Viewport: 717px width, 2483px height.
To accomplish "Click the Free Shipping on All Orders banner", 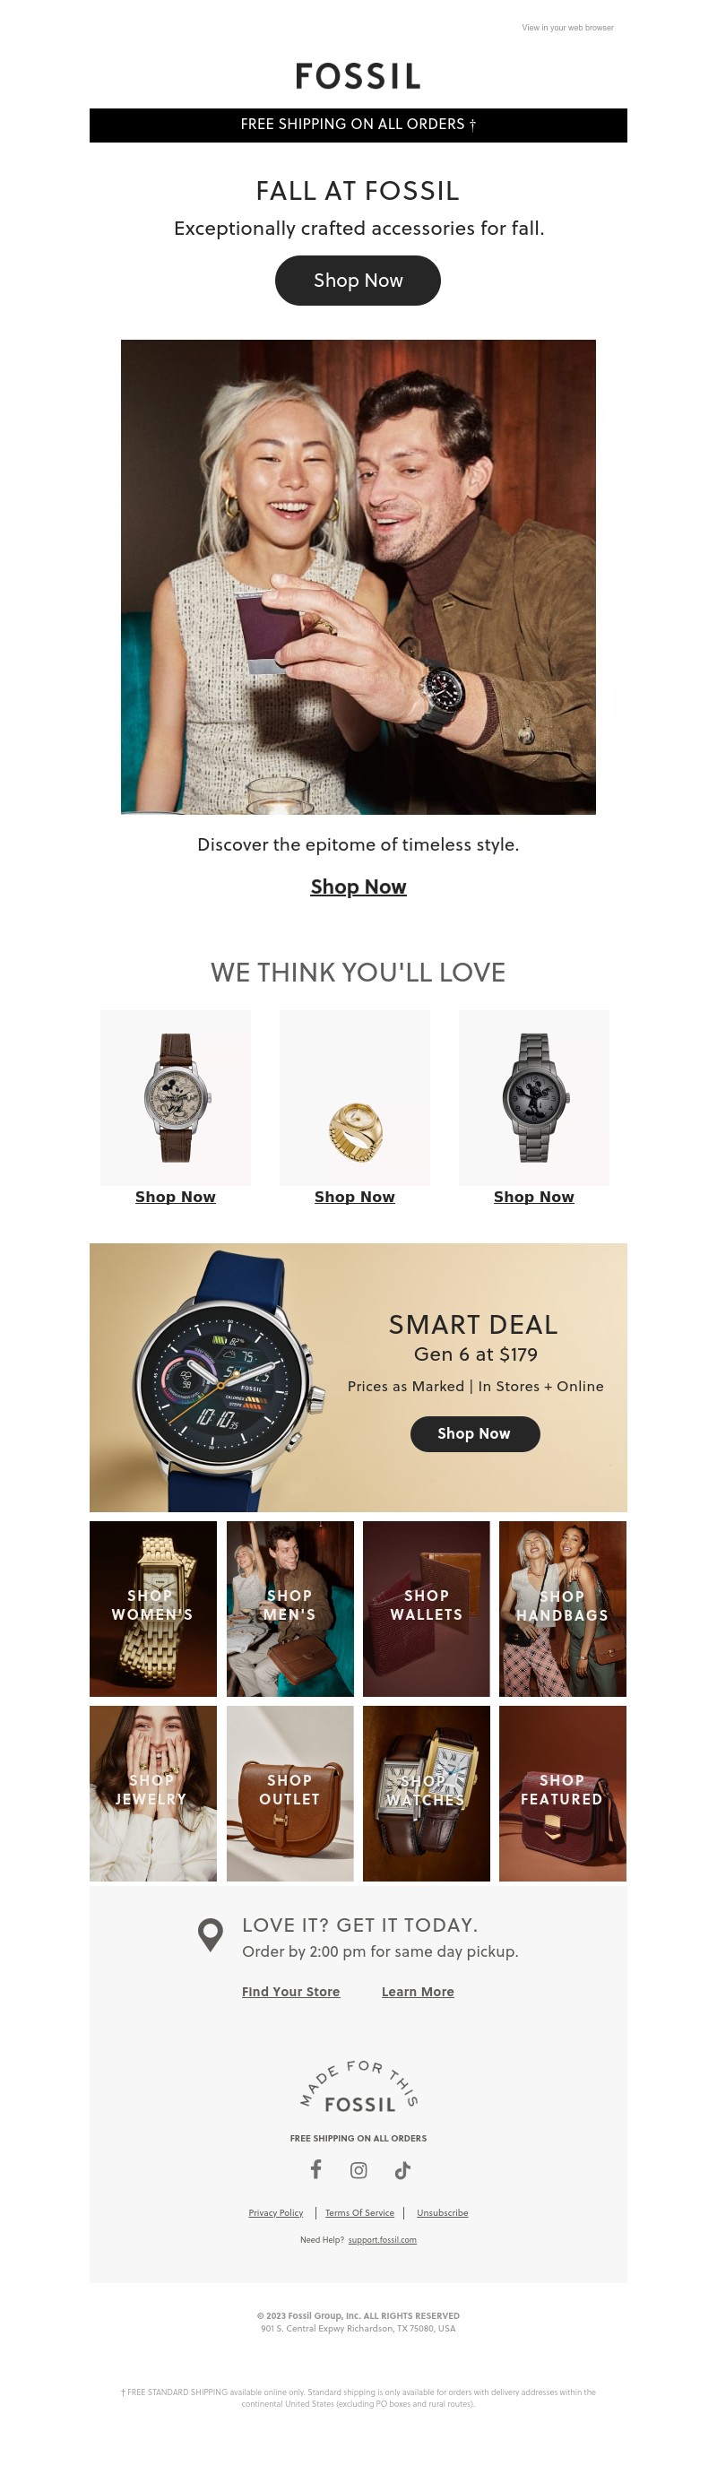I will tap(358, 125).
